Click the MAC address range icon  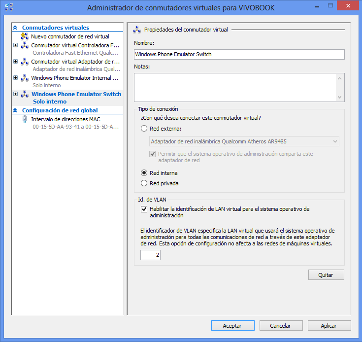tap(25, 119)
